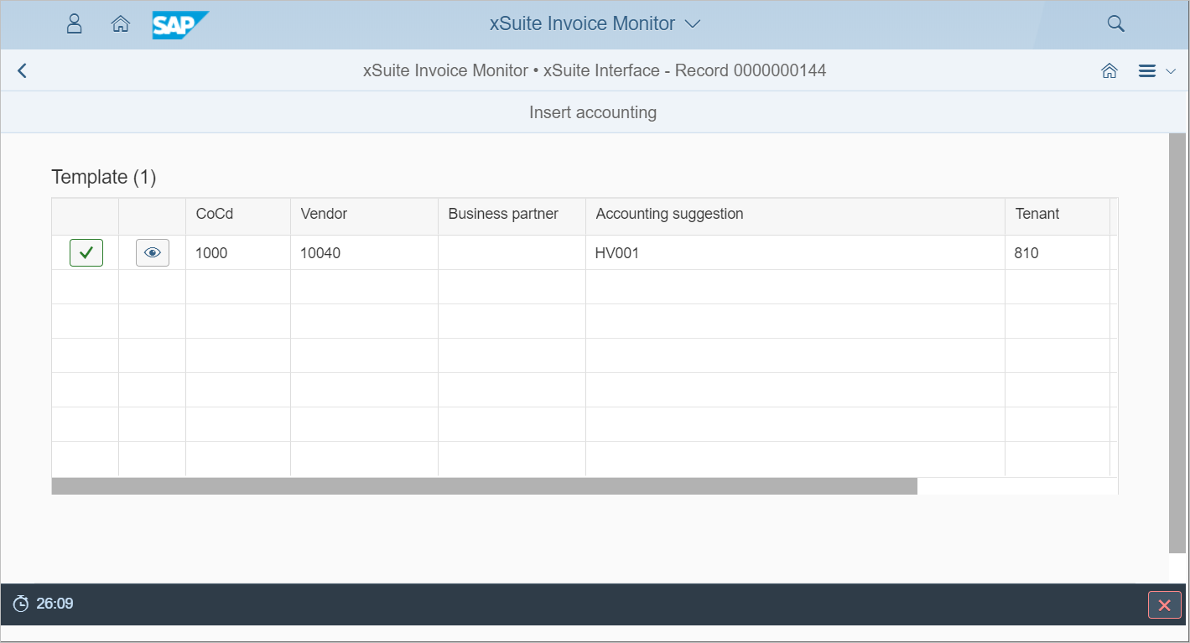
Task: Click the CoCd column header
Action: click(215, 214)
